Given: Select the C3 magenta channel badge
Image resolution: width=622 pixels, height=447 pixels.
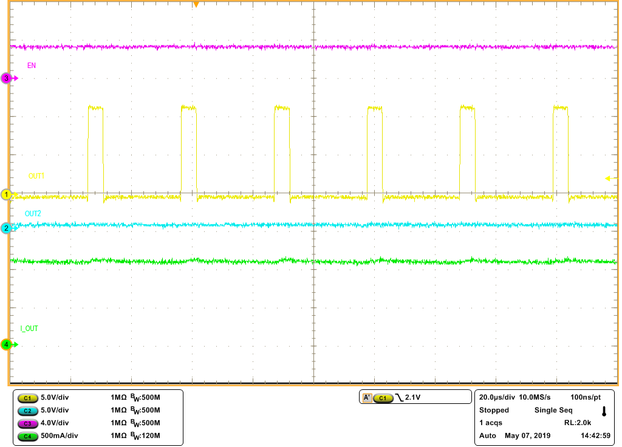Looking at the screenshot, I should click(x=29, y=423).
